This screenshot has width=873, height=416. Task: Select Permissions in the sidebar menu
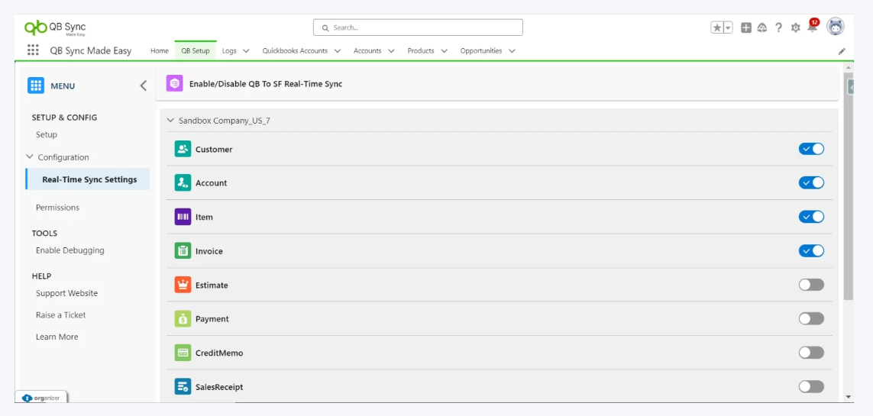[x=57, y=208]
